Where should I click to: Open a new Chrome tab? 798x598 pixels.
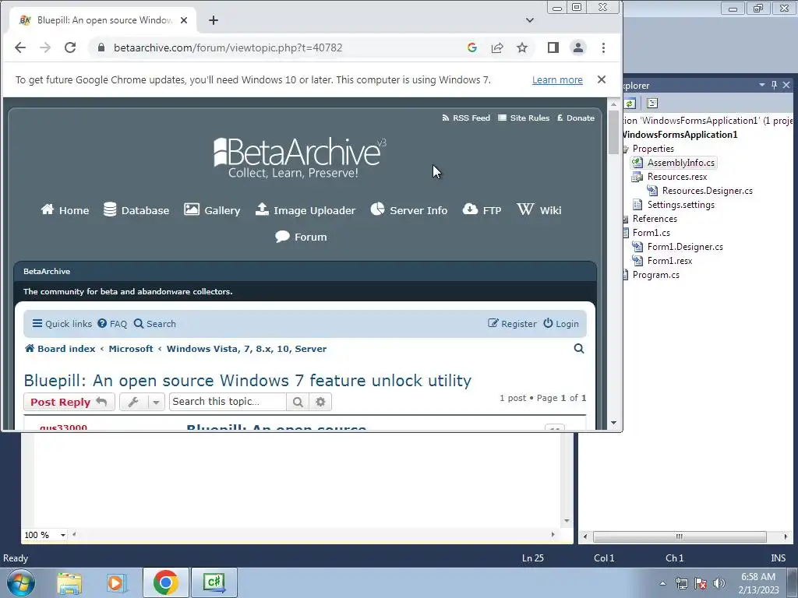tap(214, 20)
